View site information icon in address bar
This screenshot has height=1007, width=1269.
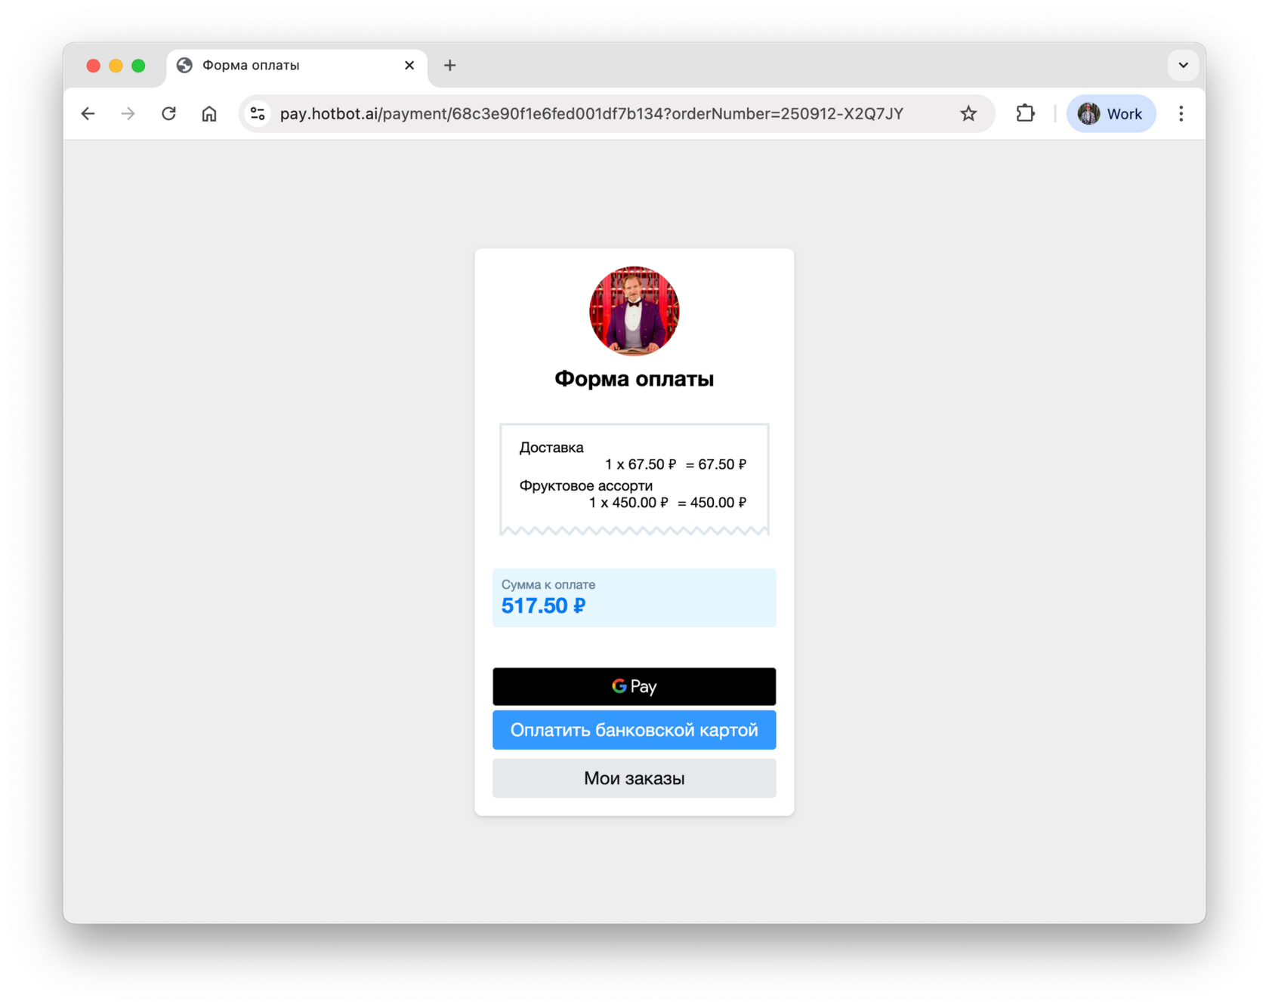[258, 114]
